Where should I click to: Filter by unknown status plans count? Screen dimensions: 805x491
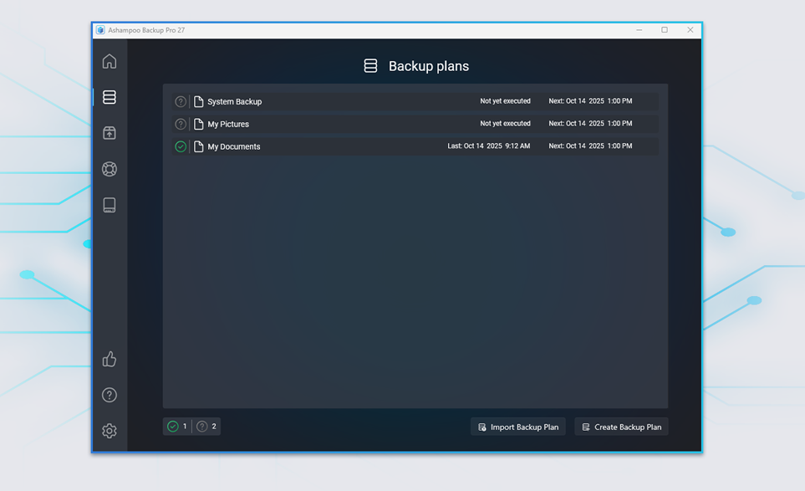[206, 427]
